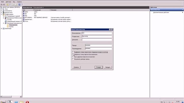The image size is (184, 103).
Task: Click the dialog title bar help button
Action: coord(110,29)
